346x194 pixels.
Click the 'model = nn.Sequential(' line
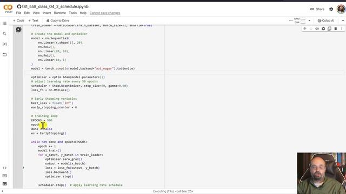(50, 38)
